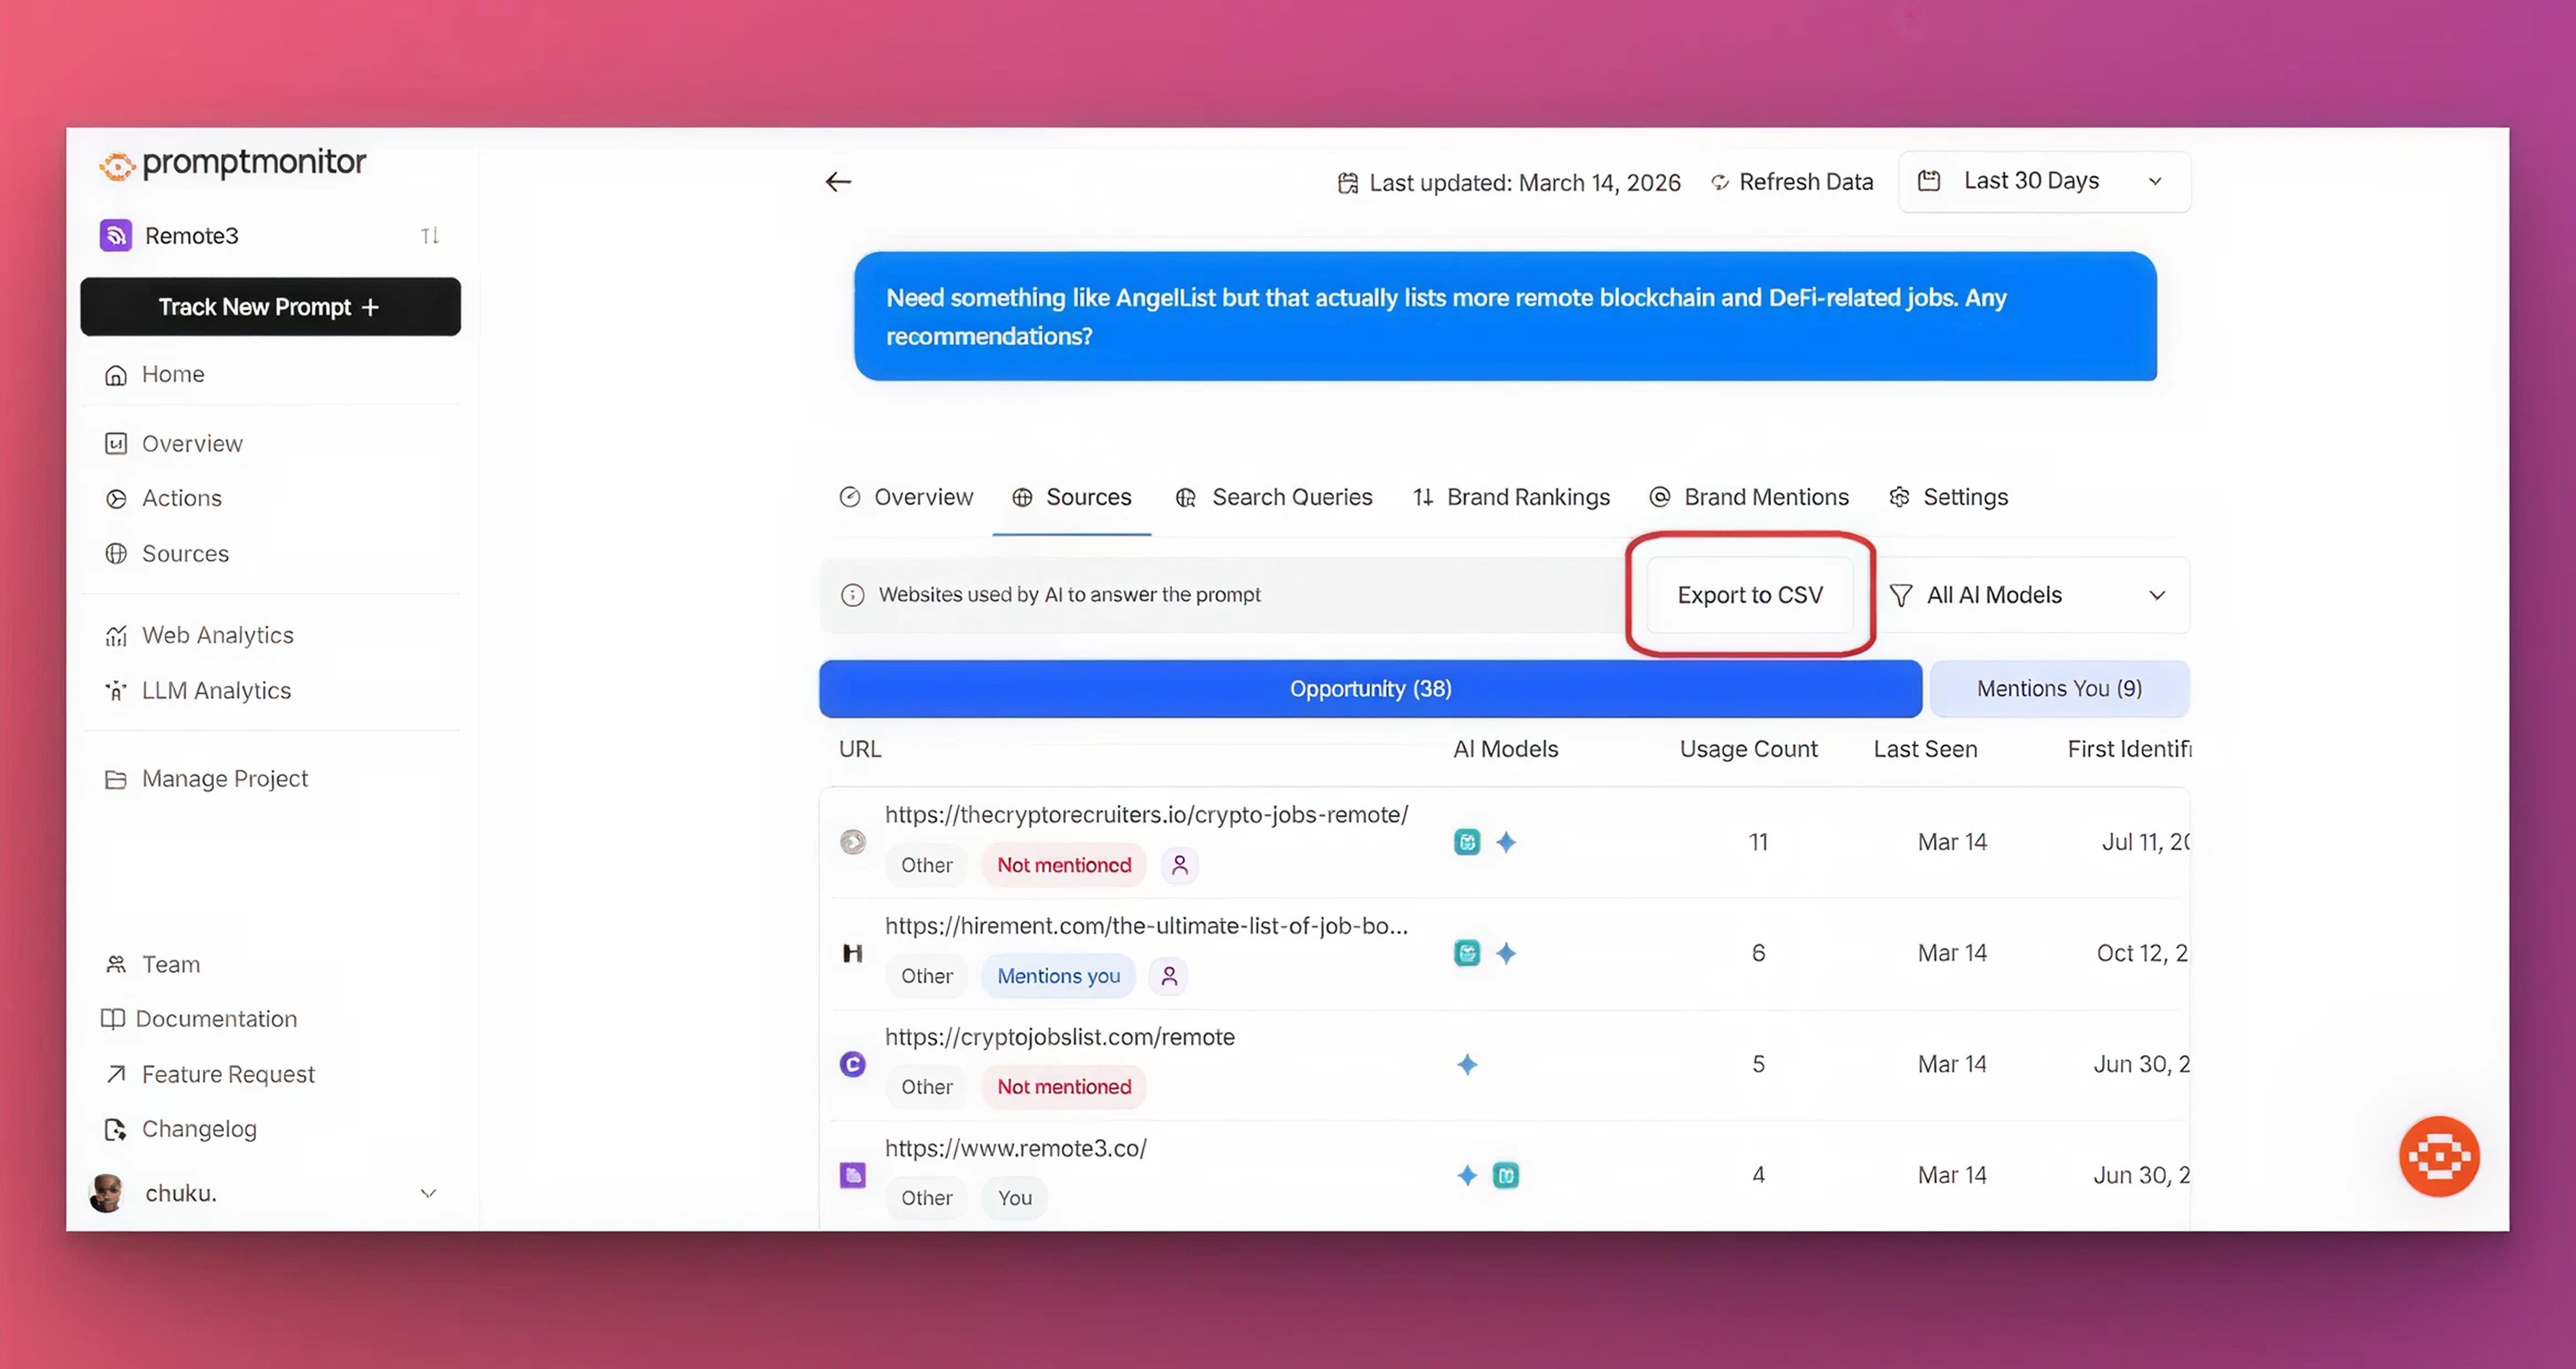The height and width of the screenshot is (1369, 2576).
Task: Open cryptojobslist.com/remote URL
Action: [x=1059, y=1037]
